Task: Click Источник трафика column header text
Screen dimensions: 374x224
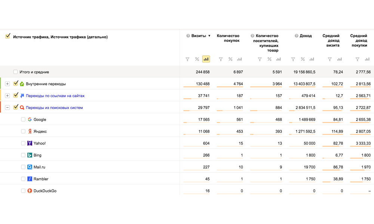Action: pos(60,37)
